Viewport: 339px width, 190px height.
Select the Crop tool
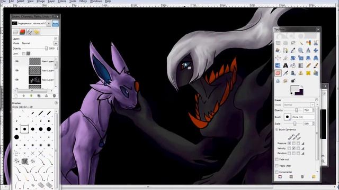point(286,58)
